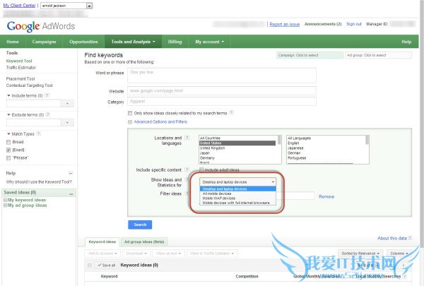This screenshot has height=286, width=424.
Task: Click help icon beside Locations and languages
Action: click(x=187, y=138)
